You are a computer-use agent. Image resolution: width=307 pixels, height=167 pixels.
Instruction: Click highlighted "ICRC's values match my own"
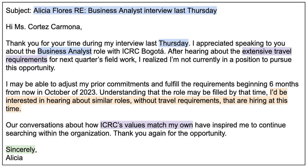coord(146,125)
